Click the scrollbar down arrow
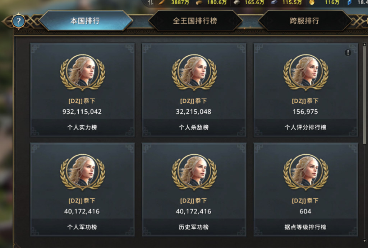Viewport: 368px width, 248px height. (364, 241)
